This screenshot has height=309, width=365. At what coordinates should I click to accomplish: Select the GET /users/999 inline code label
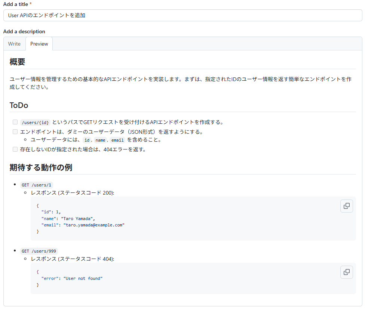click(39, 251)
